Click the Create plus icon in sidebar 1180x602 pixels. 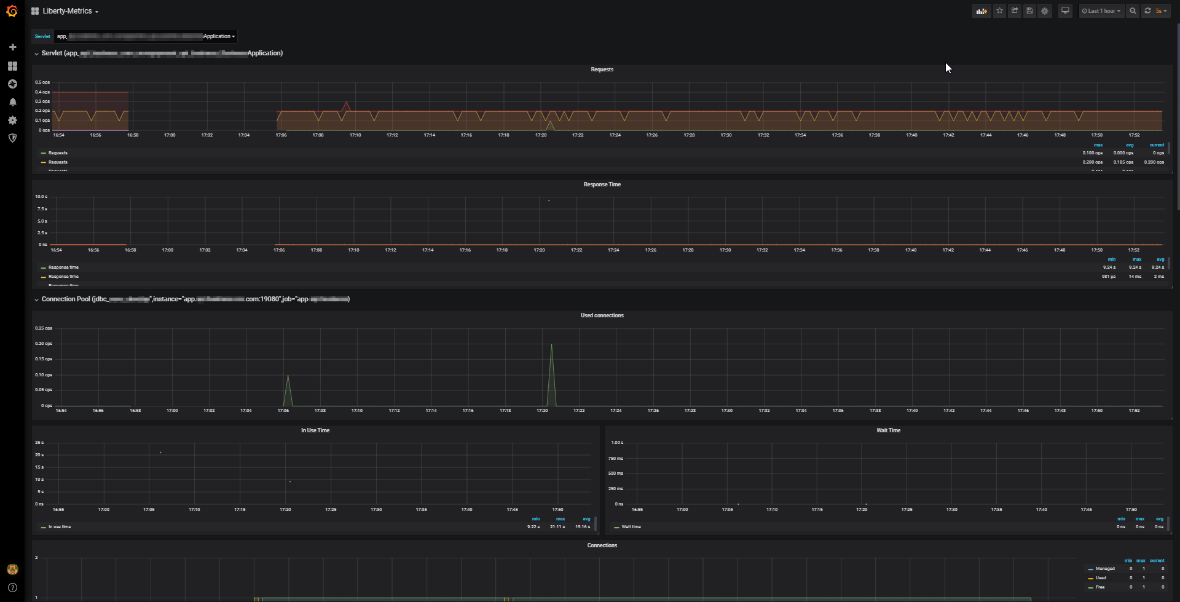coord(12,47)
